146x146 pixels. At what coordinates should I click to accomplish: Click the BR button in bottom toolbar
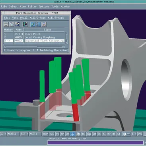tap(84, 134)
